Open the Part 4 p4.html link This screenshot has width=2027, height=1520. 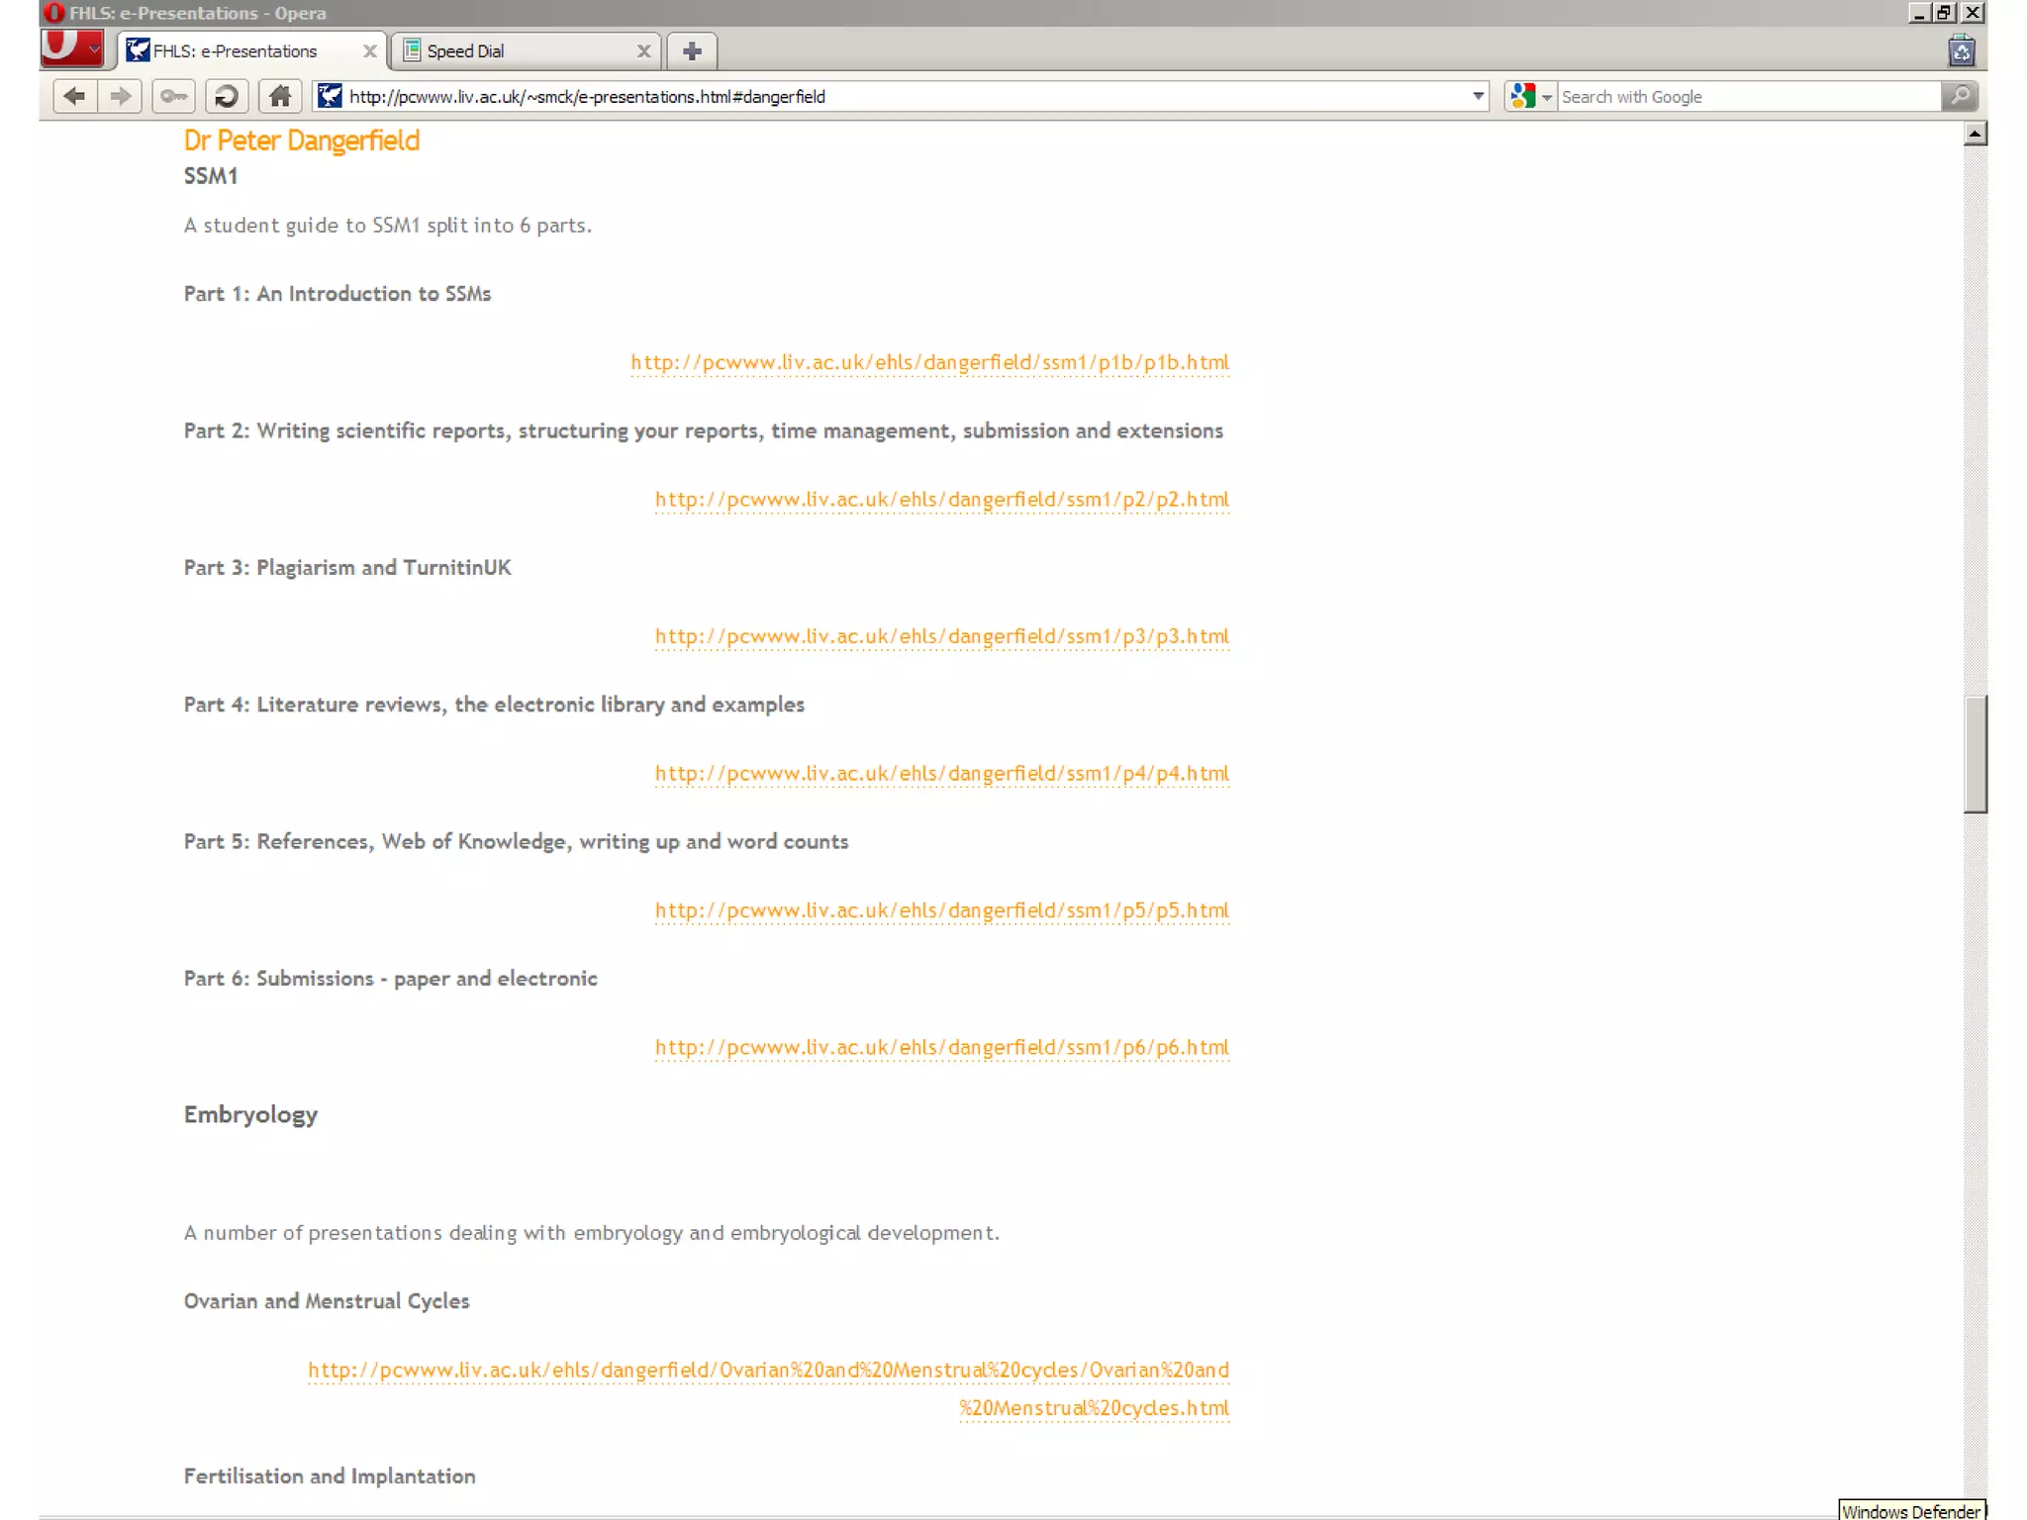tap(941, 773)
